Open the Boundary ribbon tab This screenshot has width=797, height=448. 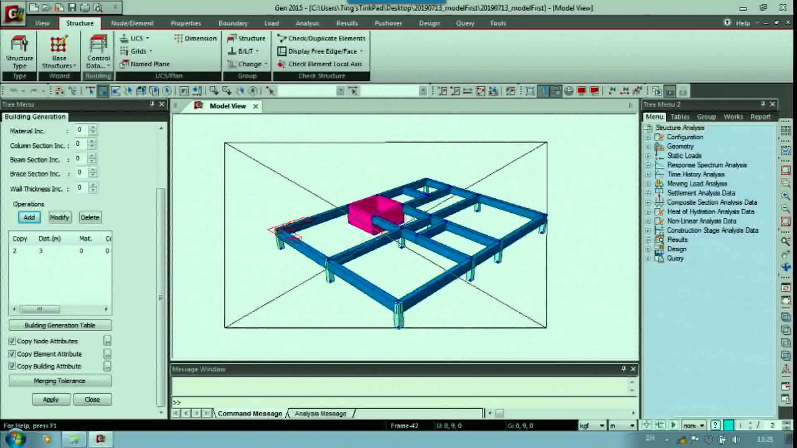[x=233, y=23]
